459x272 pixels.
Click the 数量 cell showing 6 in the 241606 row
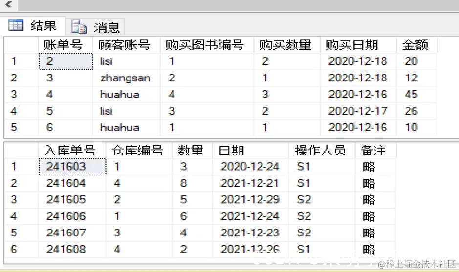coord(193,216)
